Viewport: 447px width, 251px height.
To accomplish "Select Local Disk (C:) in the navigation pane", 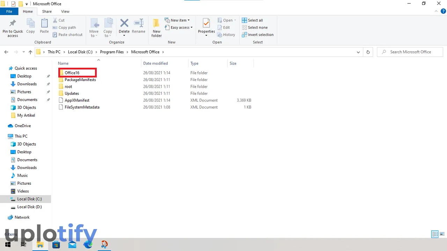I will pos(25,199).
